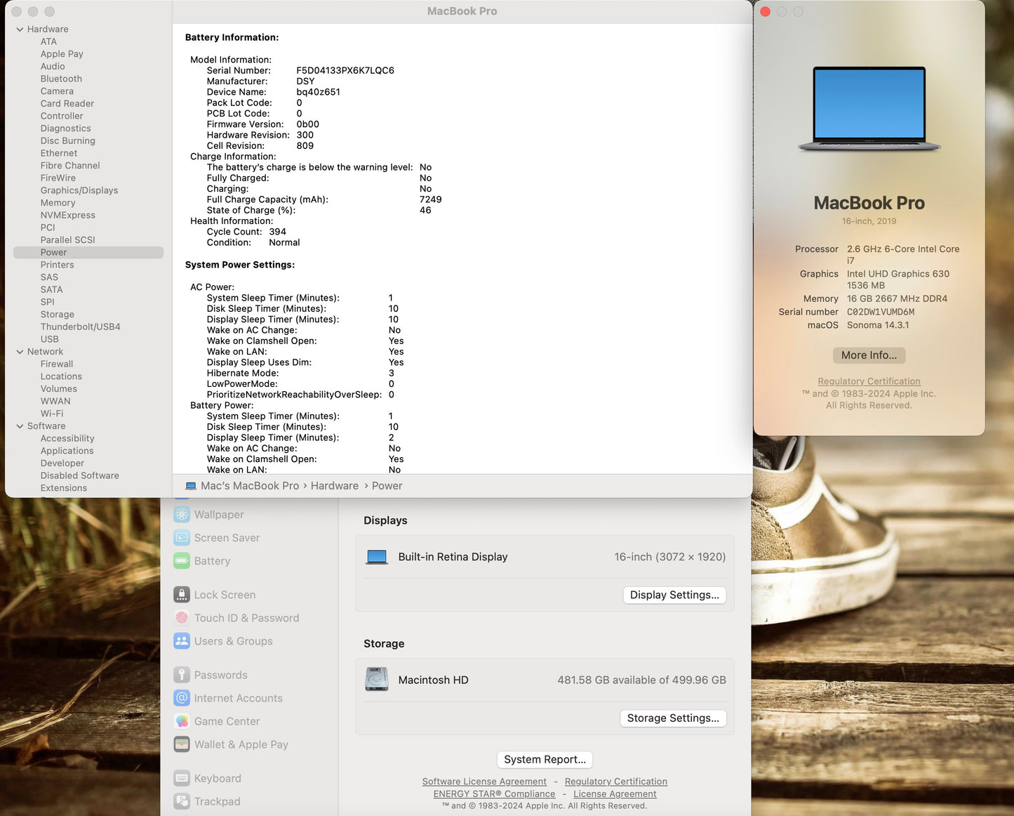Click the System Report… button
This screenshot has height=816, width=1014.
point(545,760)
